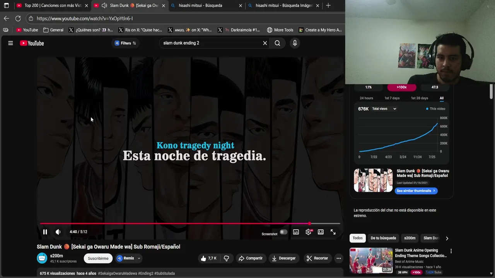Screen dimensions: 495x278
Task: Open the Screenshot player button
Action: pyautogui.click(x=270, y=234)
